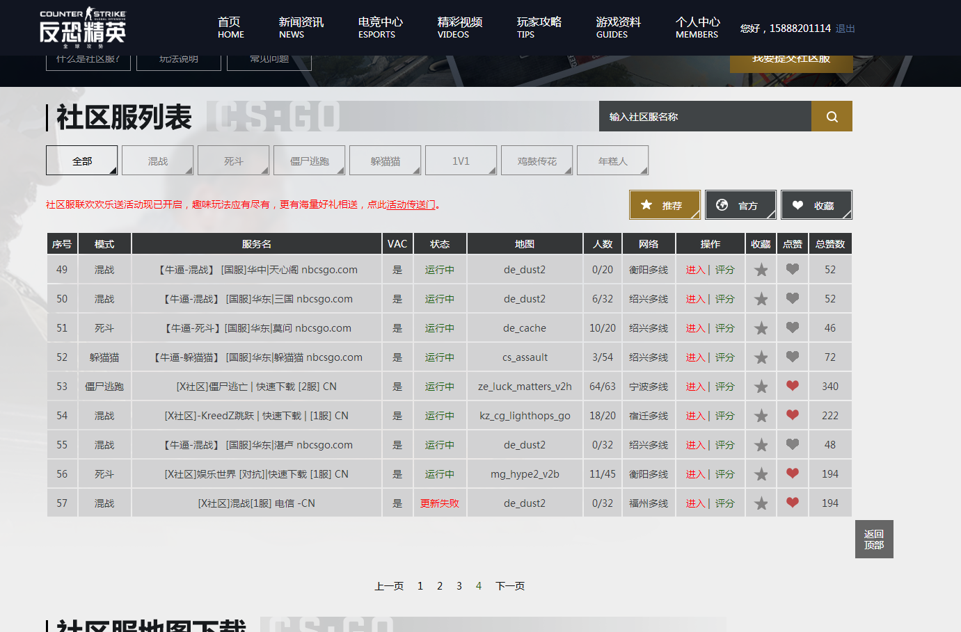Select the 僵尸逃跑 category filter

point(309,160)
